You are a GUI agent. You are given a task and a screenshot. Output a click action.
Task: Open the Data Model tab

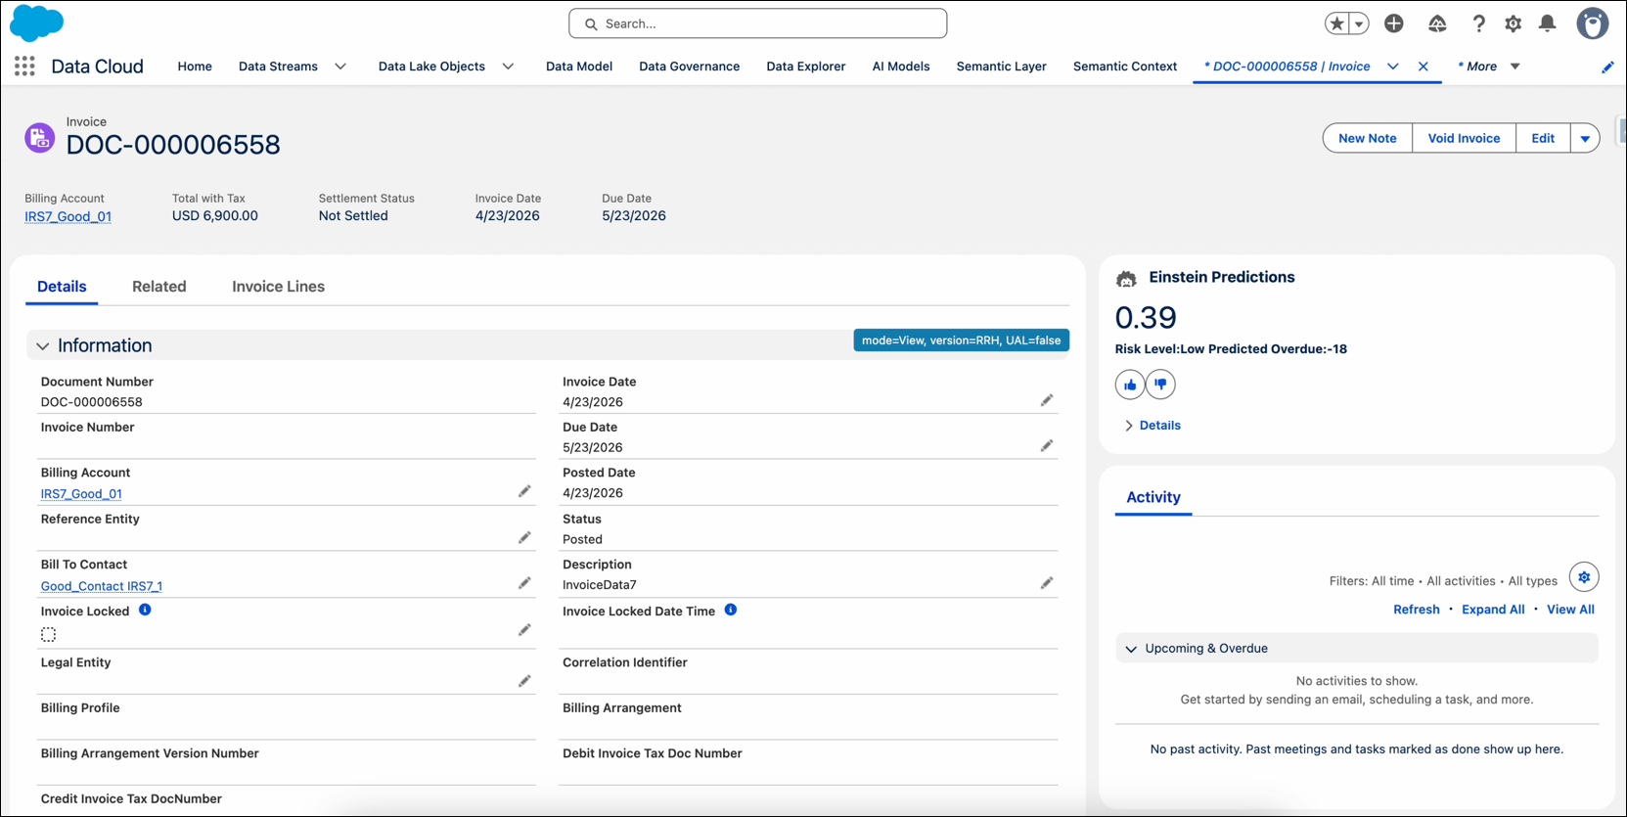(579, 67)
